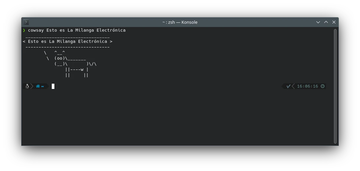The image size is (360, 171).
Task: Click the Tux penguin icon in prompt
Action: pyautogui.click(x=27, y=86)
